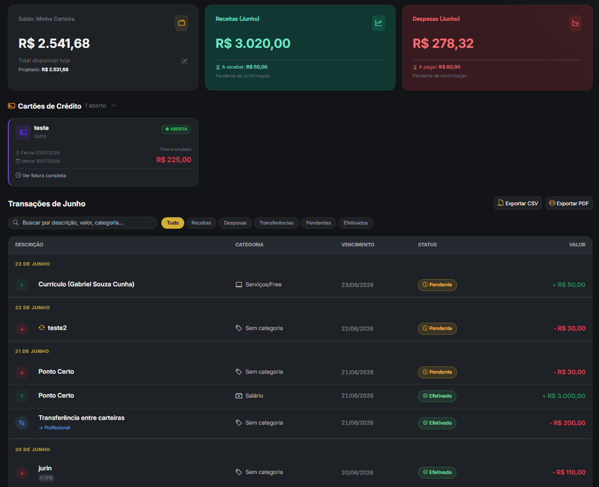Toggle Pendente status of Currículo row
Image resolution: width=599 pixels, height=487 pixels.
[x=437, y=285]
